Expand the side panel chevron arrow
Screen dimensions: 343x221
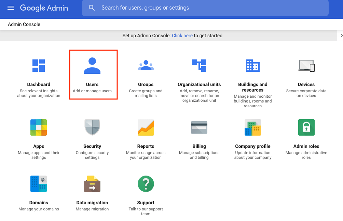click(x=340, y=36)
